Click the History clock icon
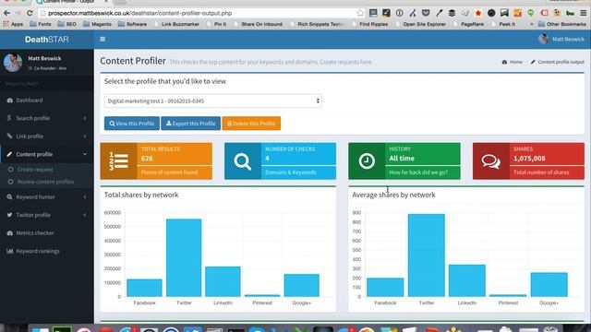 point(367,161)
